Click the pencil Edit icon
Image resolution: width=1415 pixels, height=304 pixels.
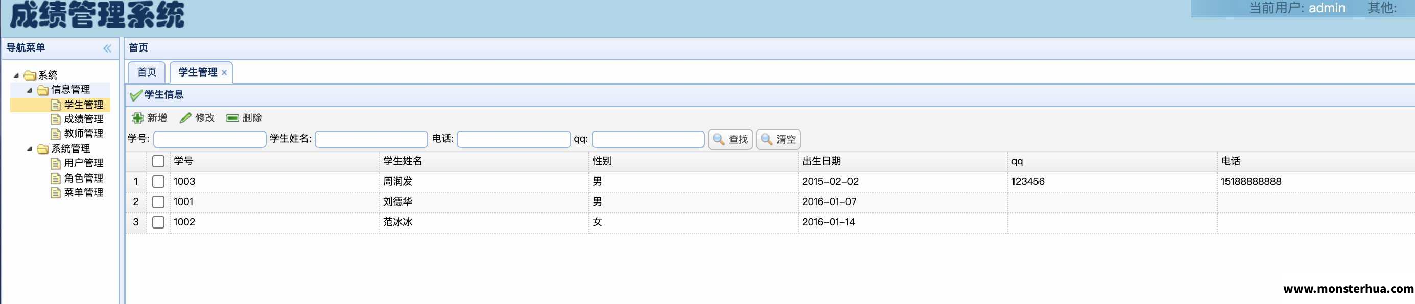(185, 118)
